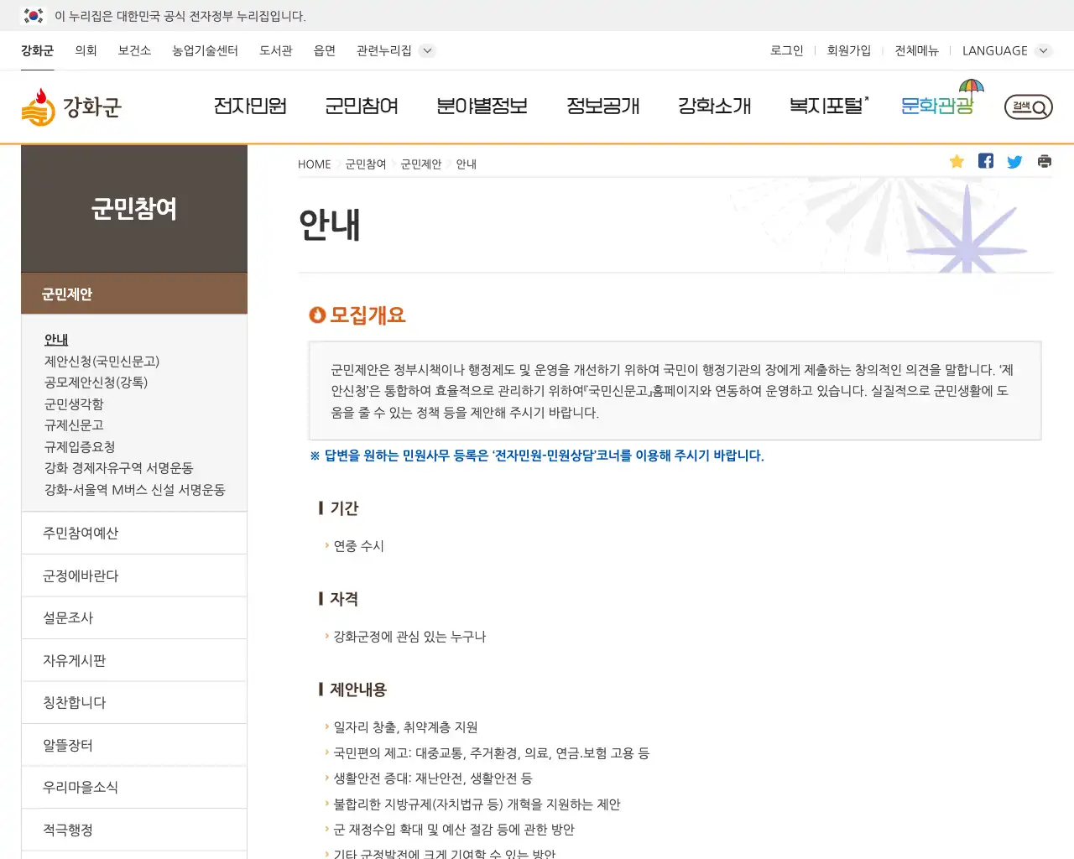Share the page on Twitter

pos(1014,161)
